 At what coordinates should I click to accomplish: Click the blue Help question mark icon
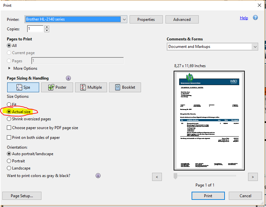point(255,18)
